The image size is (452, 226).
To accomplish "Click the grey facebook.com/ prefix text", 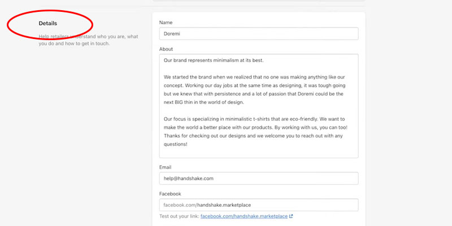I will pyautogui.click(x=176, y=205).
